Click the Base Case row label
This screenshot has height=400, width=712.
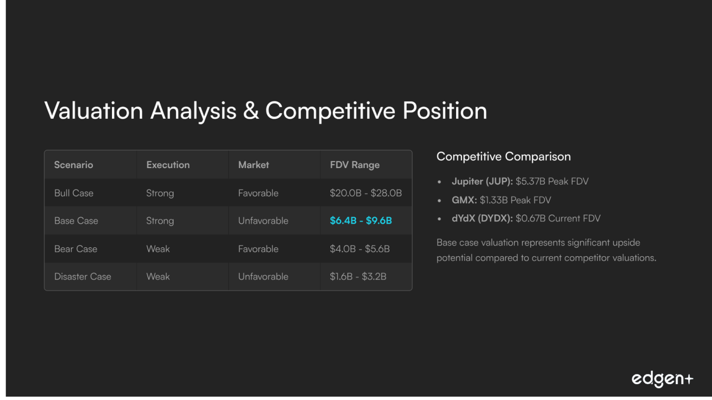[x=76, y=221]
